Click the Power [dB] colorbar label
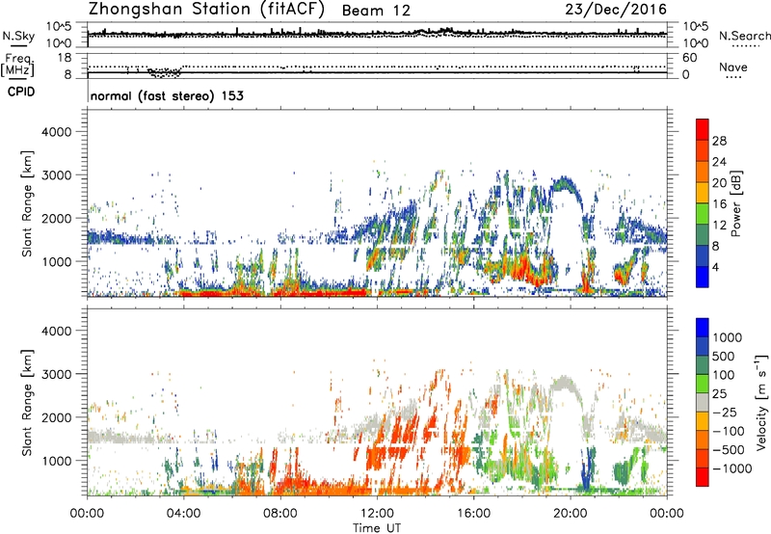This screenshot has height=534, width=771. (x=736, y=203)
